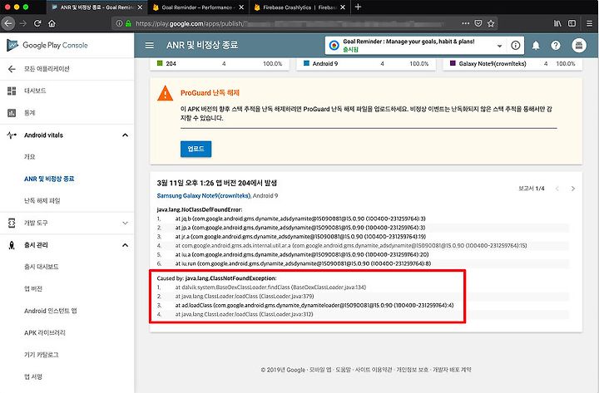The height and width of the screenshot is (393, 599).
Task: Click the blue 업로드 button
Action: (x=196, y=149)
